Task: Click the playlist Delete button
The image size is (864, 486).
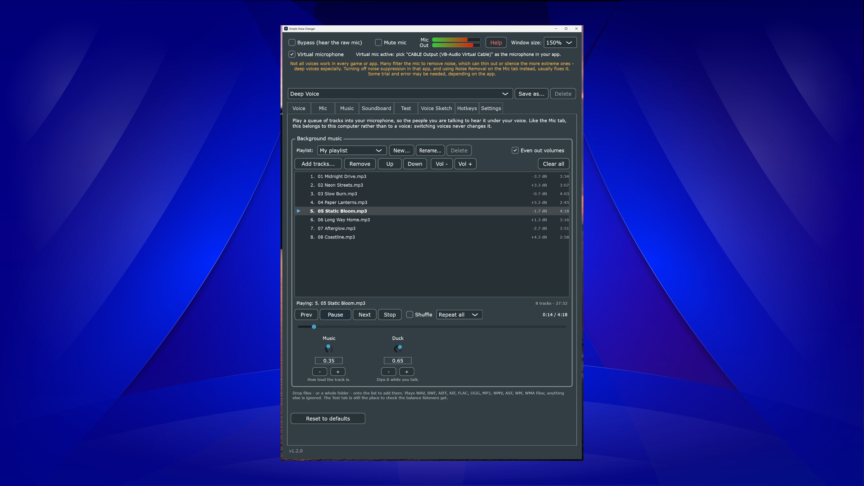Action: tap(459, 150)
